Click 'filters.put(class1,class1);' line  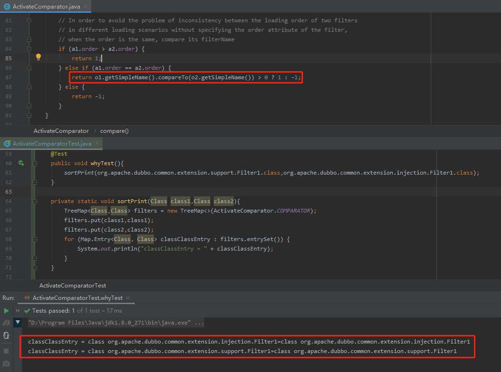click(x=109, y=220)
